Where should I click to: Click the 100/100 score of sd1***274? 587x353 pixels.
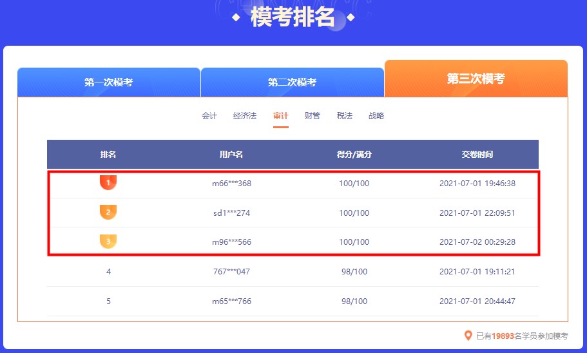(354, 213)
